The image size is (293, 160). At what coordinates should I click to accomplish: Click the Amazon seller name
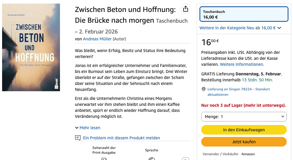point(248,154)
